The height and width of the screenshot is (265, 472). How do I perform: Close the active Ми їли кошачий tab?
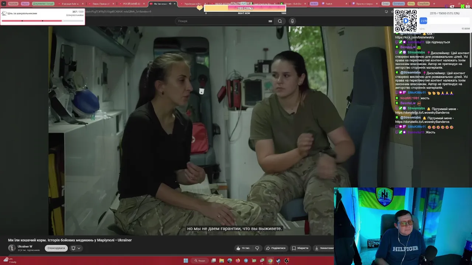[174, 4]
